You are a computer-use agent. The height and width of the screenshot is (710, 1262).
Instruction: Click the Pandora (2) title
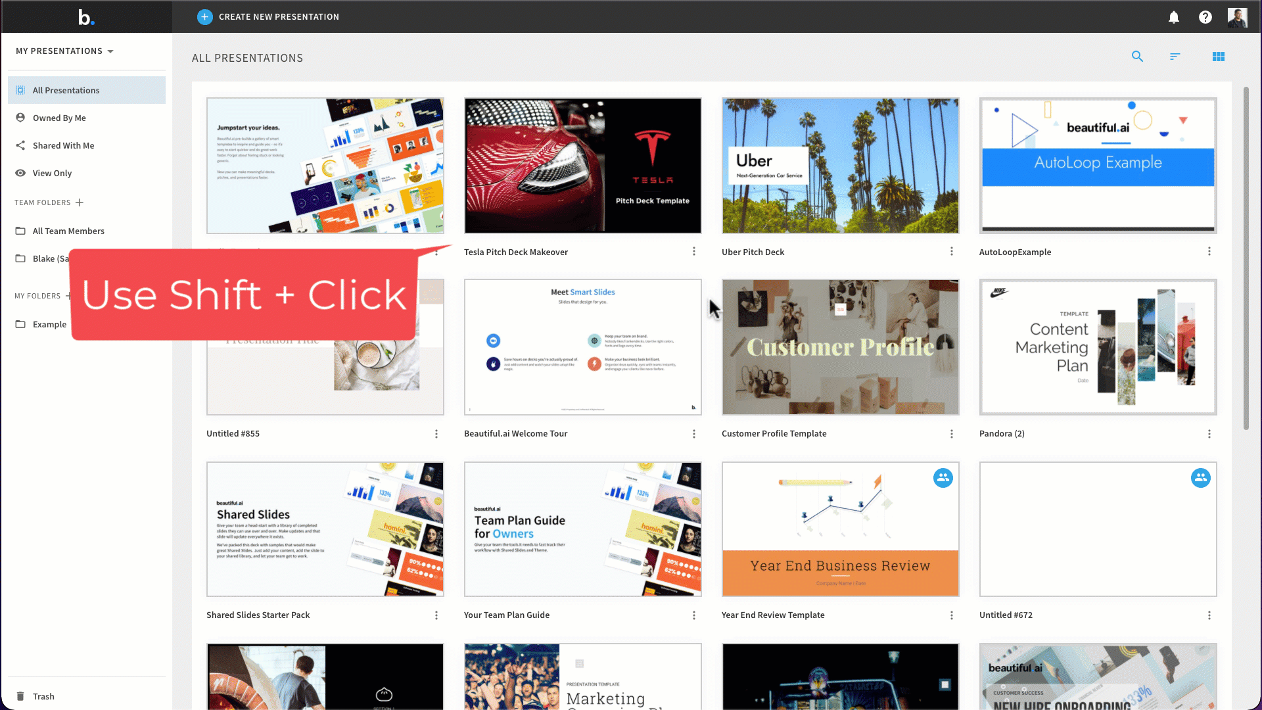1002,434
